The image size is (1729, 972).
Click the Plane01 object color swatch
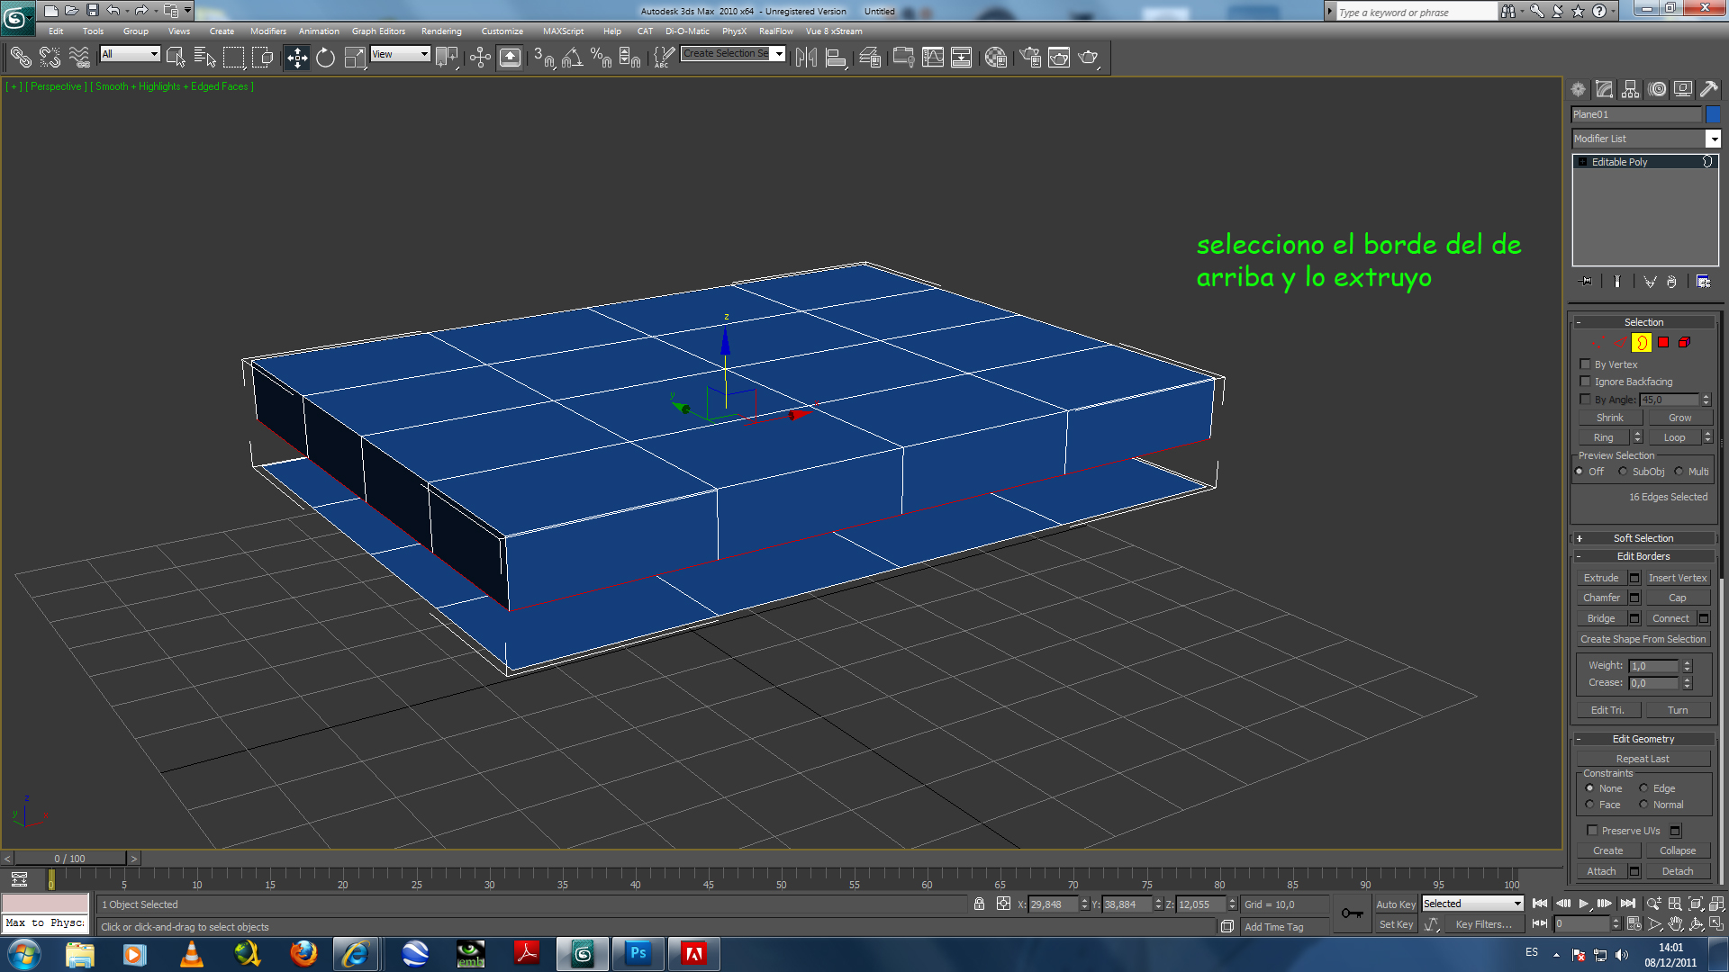tap(1713, 114)
